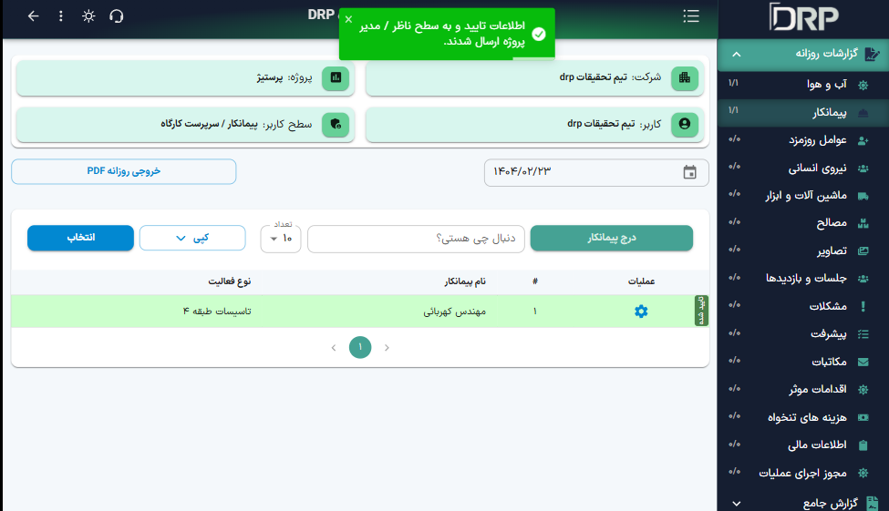The image size is (889, 511).
Task: Open عوامل روزمزد section
Action: (802, 140)
